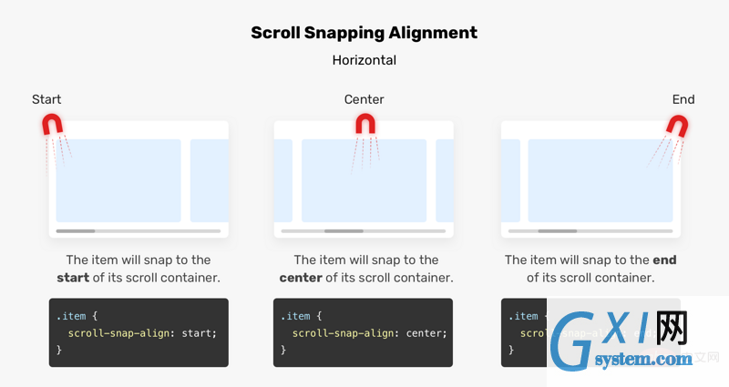Click the scrollbar thumb in the Center diagram
729x387 pixels.
(x=344, y=231)
